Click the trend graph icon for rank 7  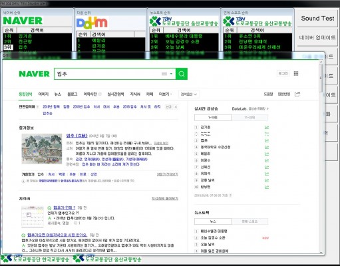click(267, 167)
